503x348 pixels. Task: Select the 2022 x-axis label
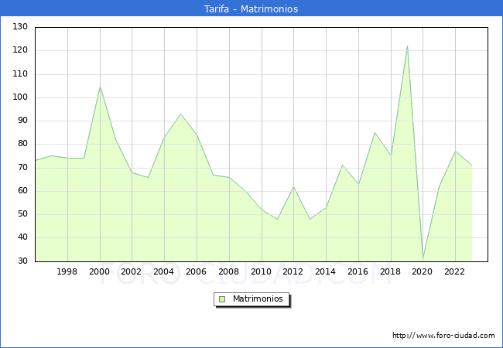pyautogui.click(x=454, y=271)
